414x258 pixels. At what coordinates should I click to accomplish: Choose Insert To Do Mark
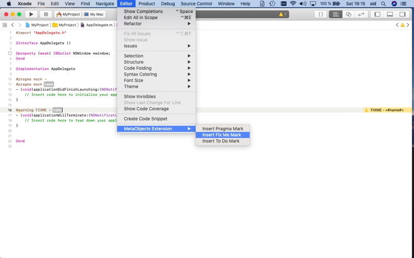[223, 141]
